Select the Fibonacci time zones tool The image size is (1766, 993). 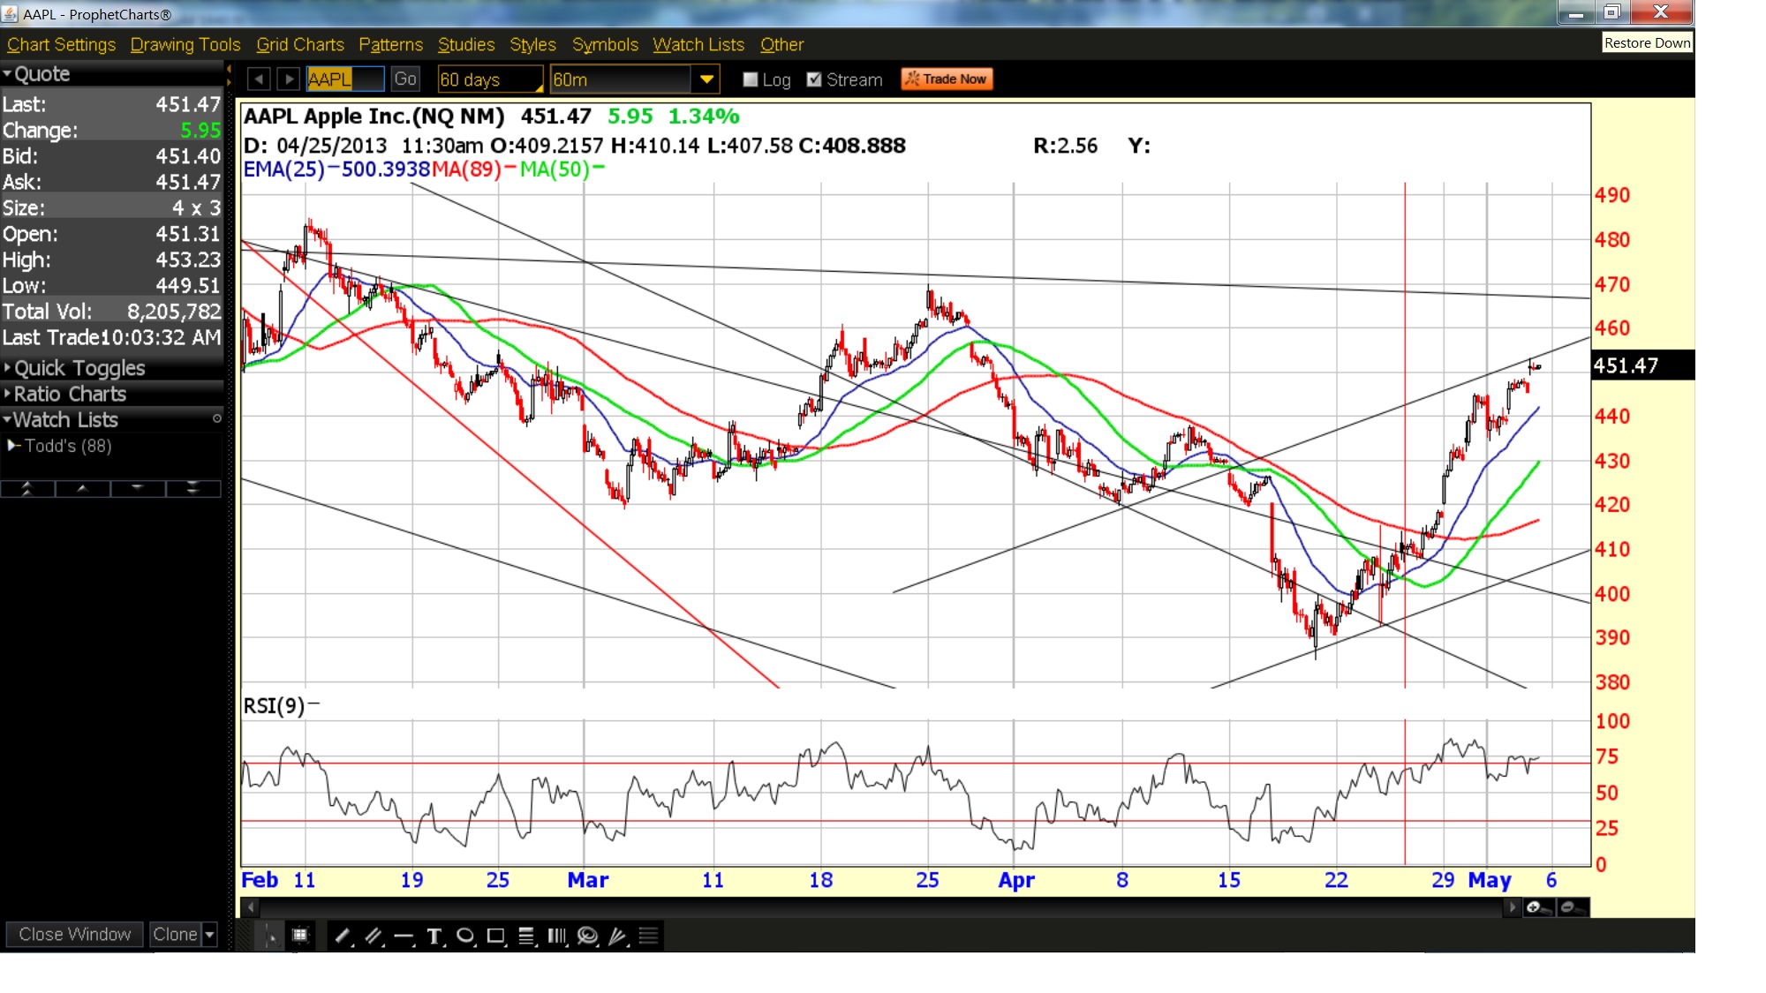[557, 936]
